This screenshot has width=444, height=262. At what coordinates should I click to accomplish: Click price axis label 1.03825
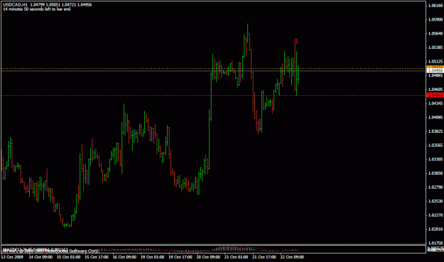[435, 131]
